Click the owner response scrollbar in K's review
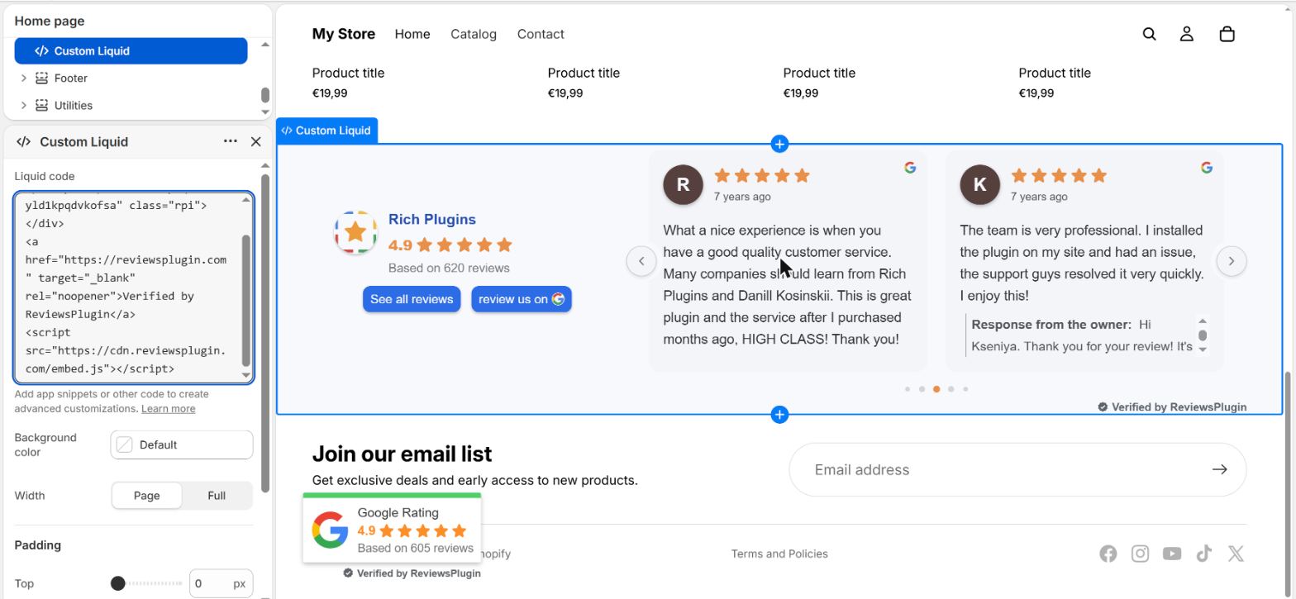Viewport: 1296px width, 599px height. point(1203,335)
